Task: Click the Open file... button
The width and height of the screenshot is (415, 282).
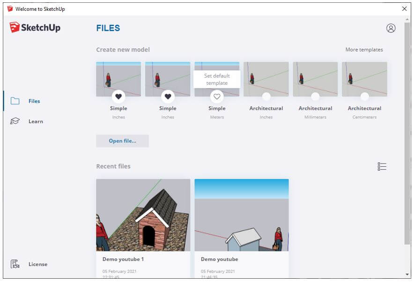Action: tap(123, 141)
